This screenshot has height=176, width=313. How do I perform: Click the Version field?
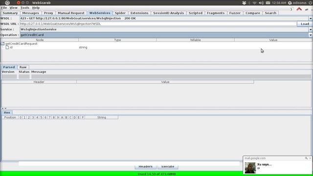coord(9,77)
